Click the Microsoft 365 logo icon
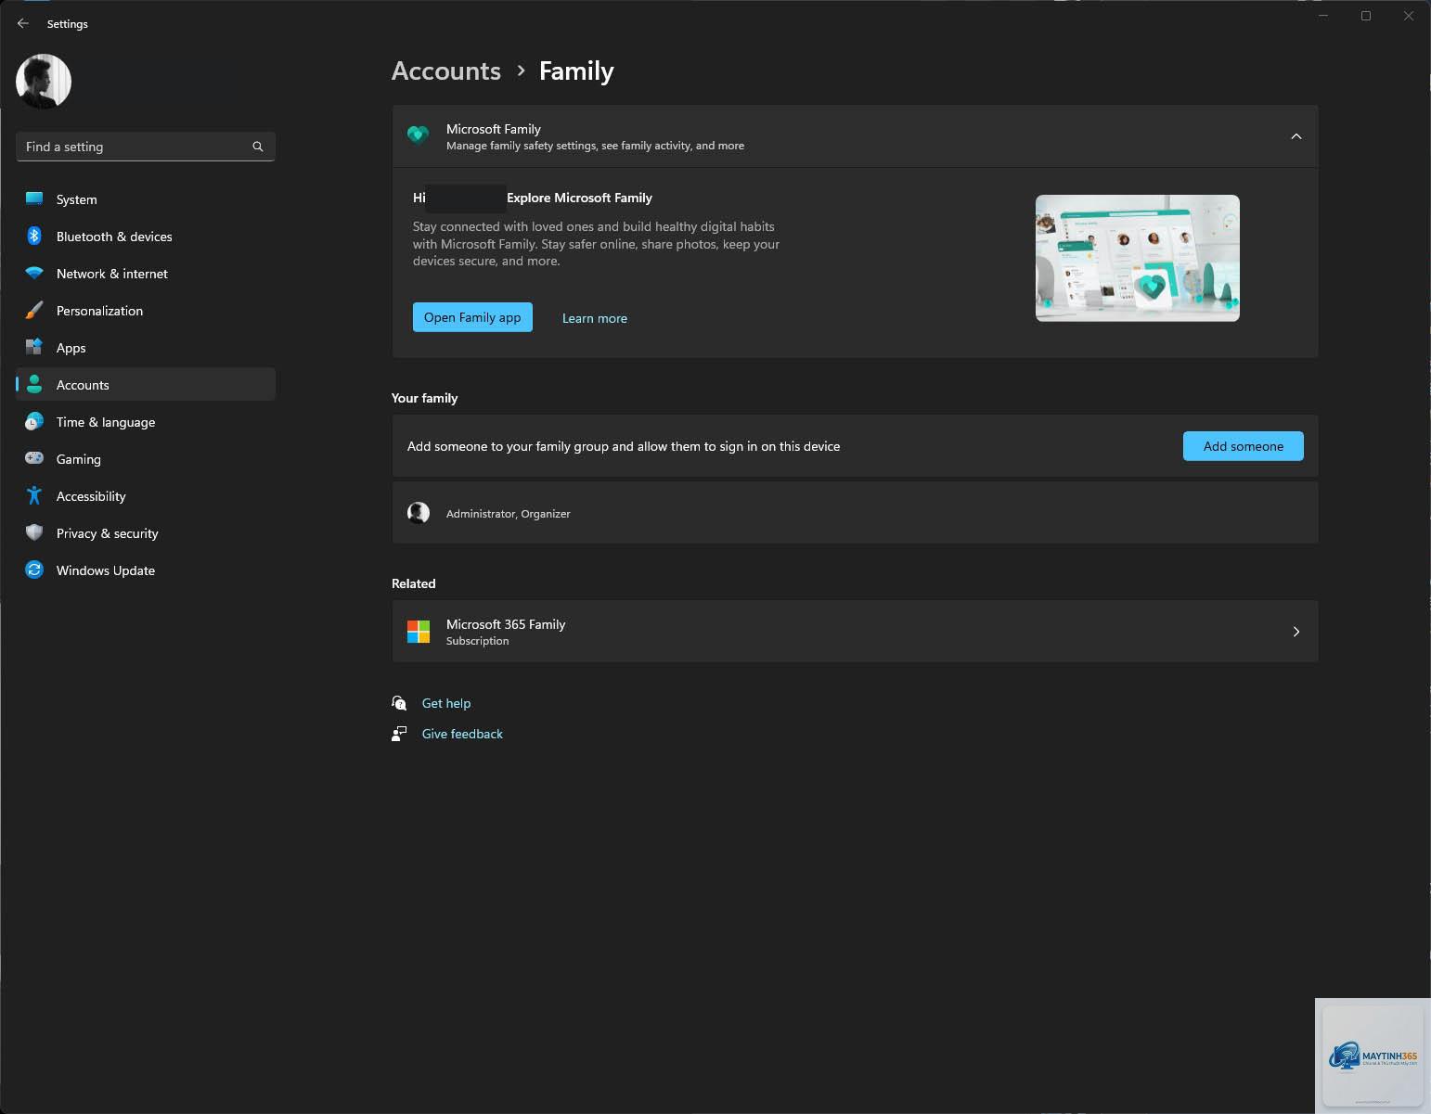 419,632
